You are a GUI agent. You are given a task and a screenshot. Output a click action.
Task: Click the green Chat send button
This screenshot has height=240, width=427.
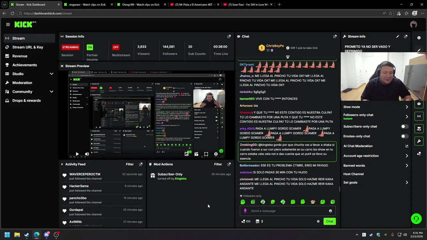(330, 221)
